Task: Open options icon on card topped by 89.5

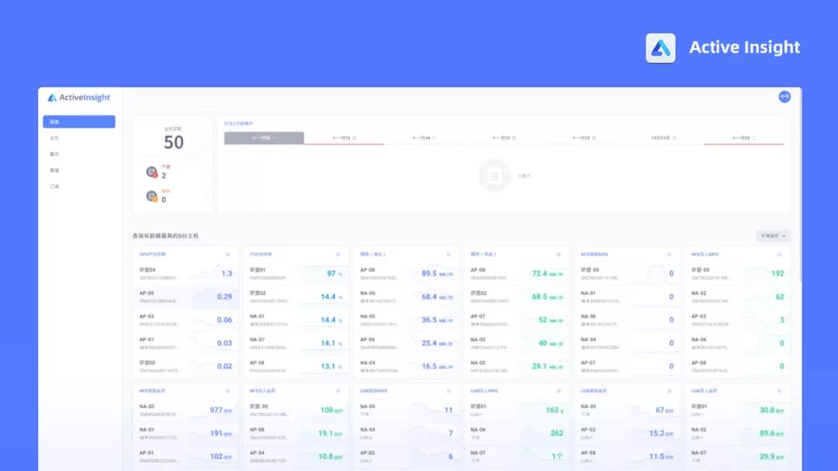Action: (x=448, y=254)
